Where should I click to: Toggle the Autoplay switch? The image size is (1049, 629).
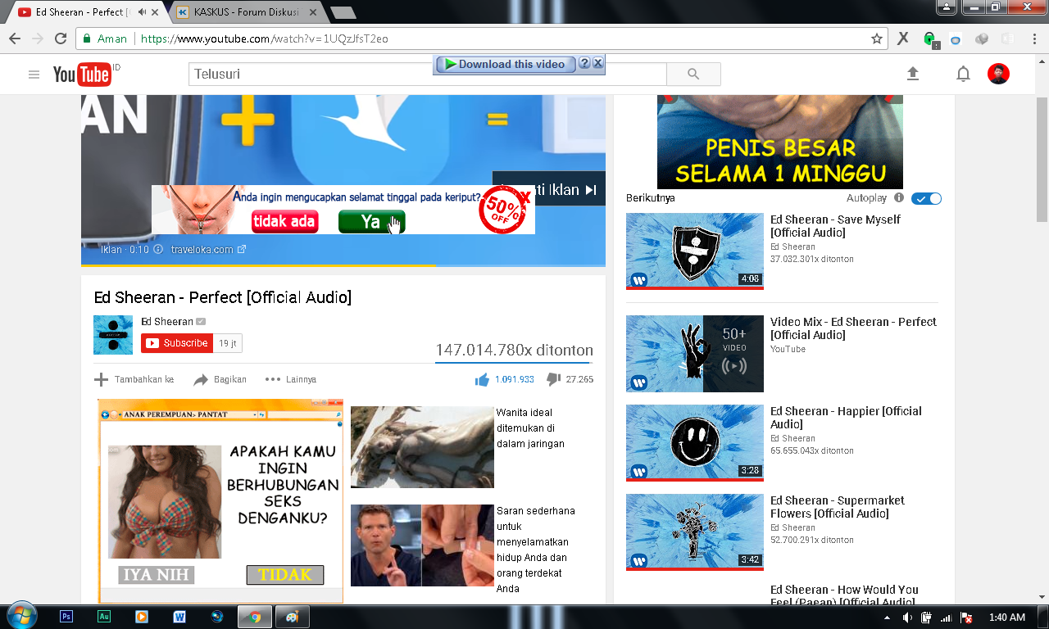tap(927, 198)
